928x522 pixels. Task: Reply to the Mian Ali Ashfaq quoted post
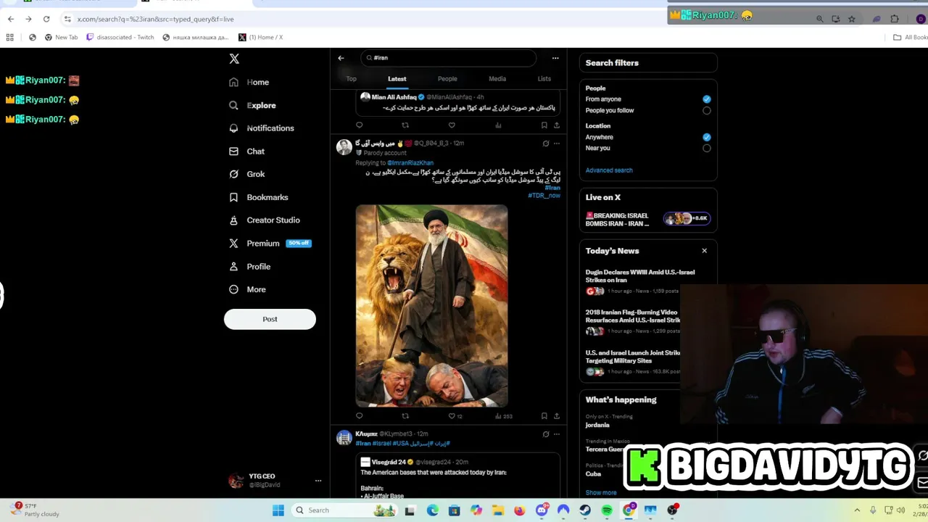click(x=359, y=125)
